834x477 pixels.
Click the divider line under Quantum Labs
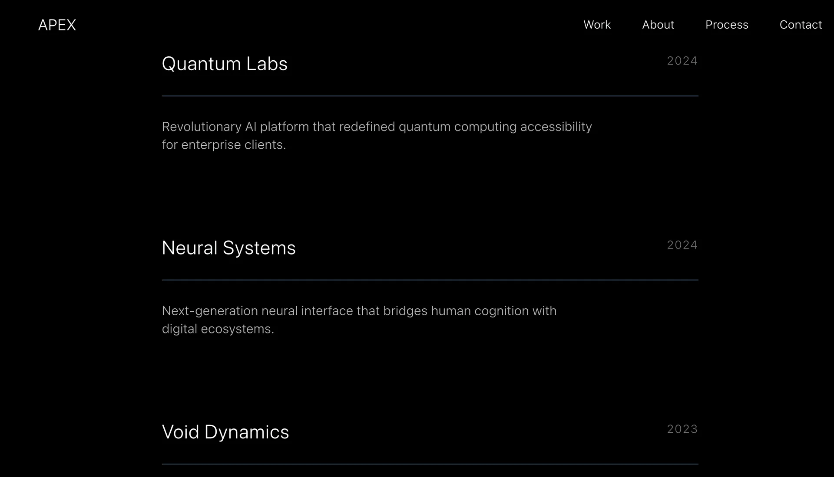click(x=430, y=96)
